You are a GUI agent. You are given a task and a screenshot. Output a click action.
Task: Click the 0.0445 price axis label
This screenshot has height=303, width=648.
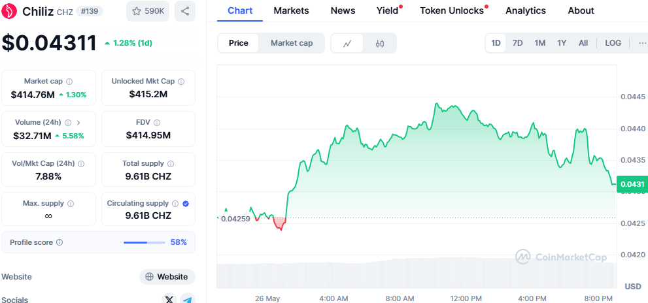tap(633, 97)
